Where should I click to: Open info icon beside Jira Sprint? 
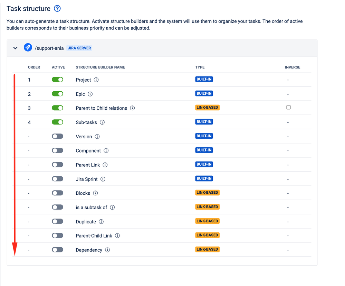(x=103, y=179)
